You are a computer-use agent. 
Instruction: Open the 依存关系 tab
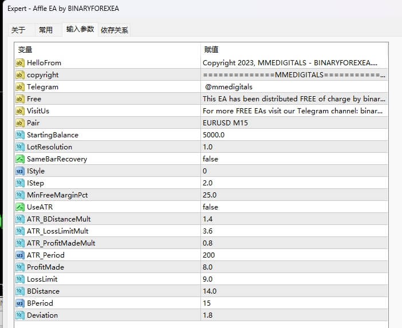[115, 30]
